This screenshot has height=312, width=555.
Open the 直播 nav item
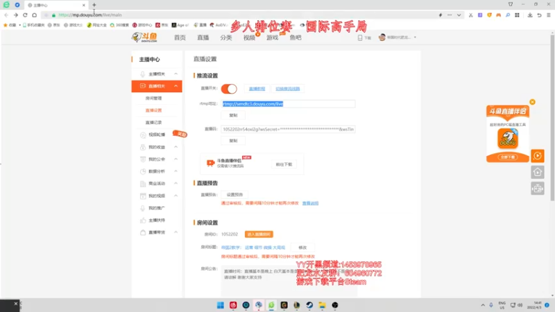click(203, 37)
